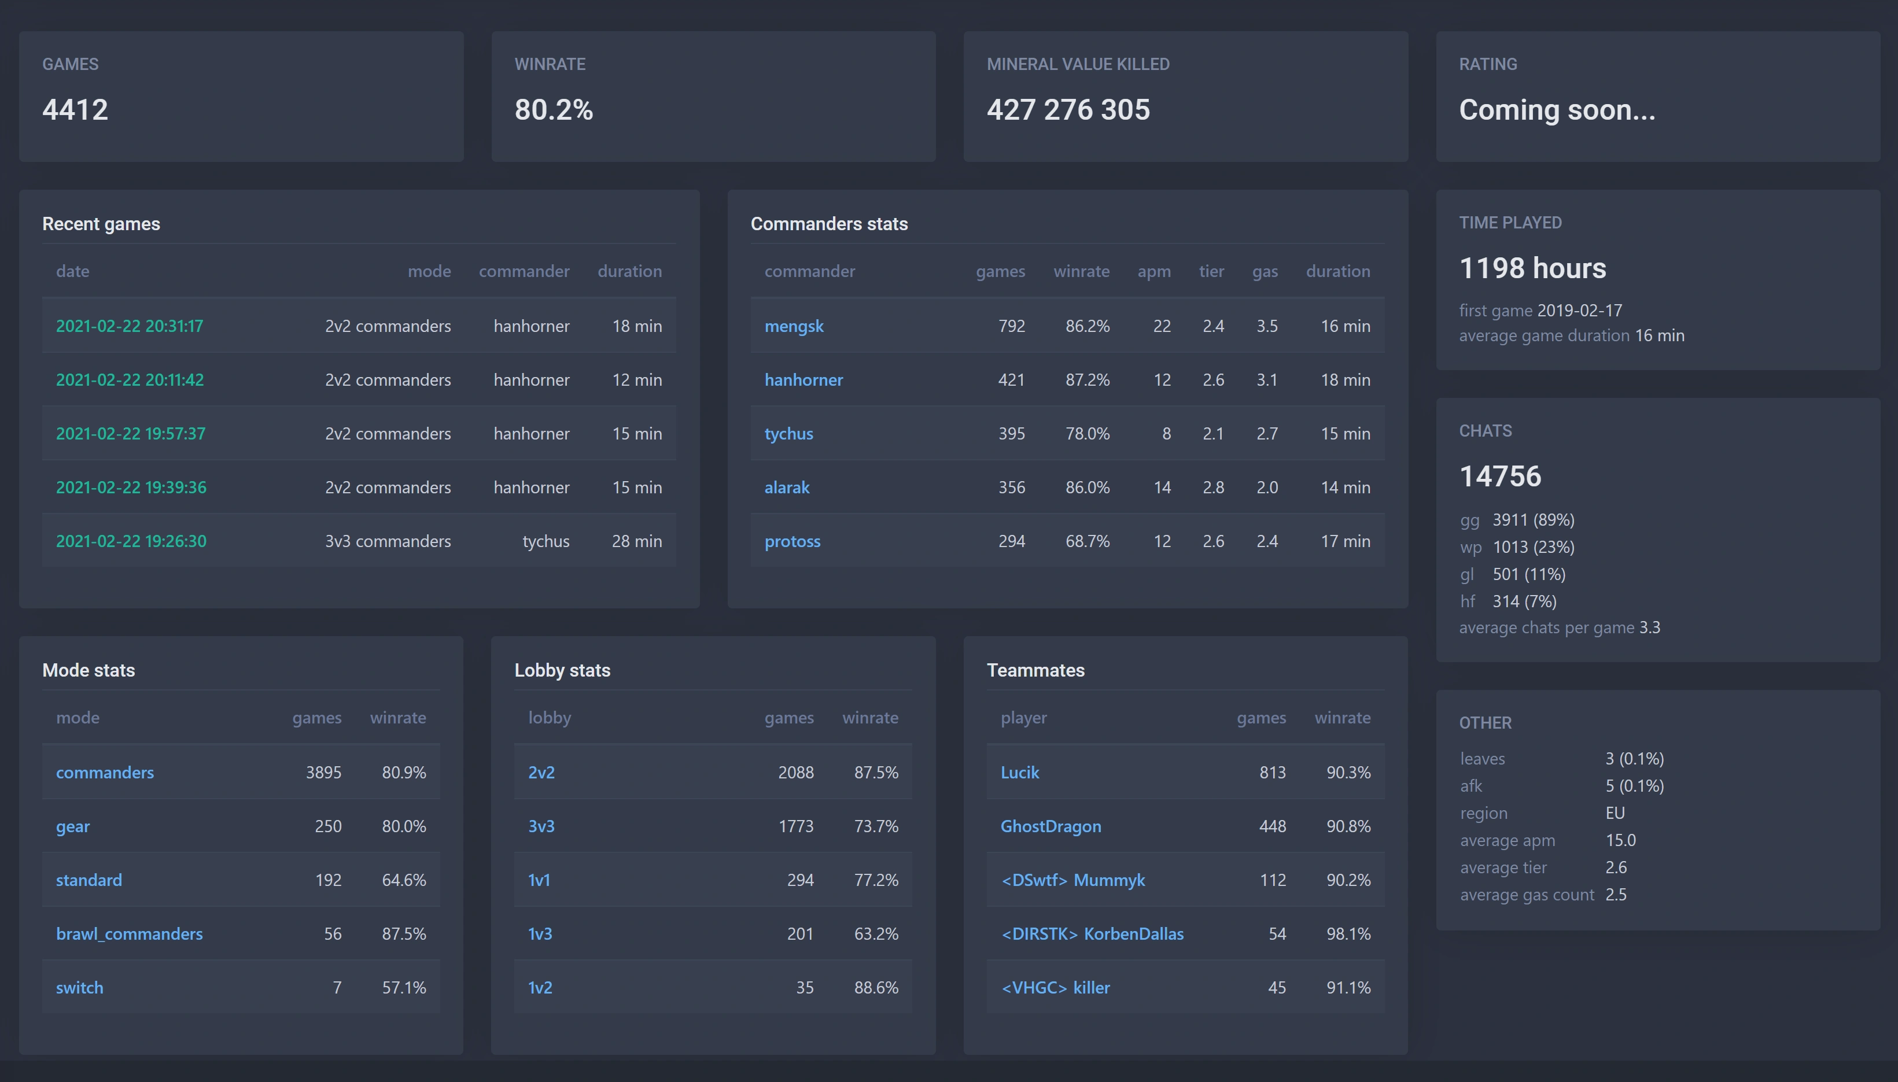Open recent game at 2021-02-22 19:26:30

pos(131,542)
